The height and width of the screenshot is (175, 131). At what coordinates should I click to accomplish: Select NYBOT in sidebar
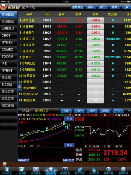coord(8,71)
